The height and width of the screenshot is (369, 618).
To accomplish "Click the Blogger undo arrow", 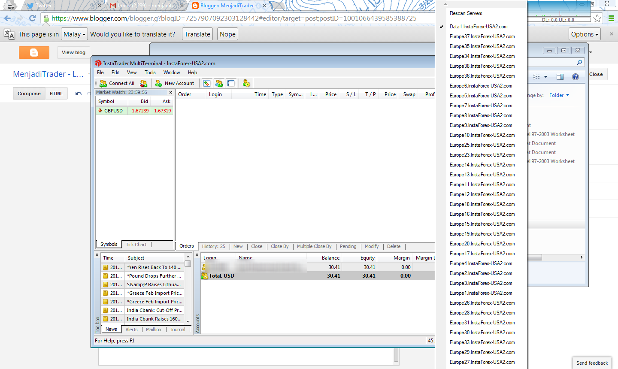I will coord(79,94).
